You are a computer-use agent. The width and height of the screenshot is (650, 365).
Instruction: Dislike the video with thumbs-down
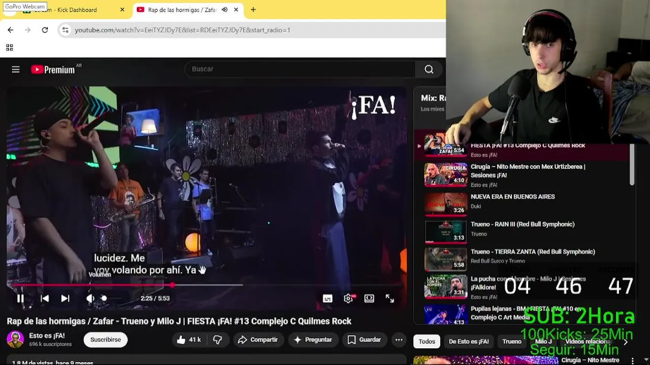pos(218,340)
